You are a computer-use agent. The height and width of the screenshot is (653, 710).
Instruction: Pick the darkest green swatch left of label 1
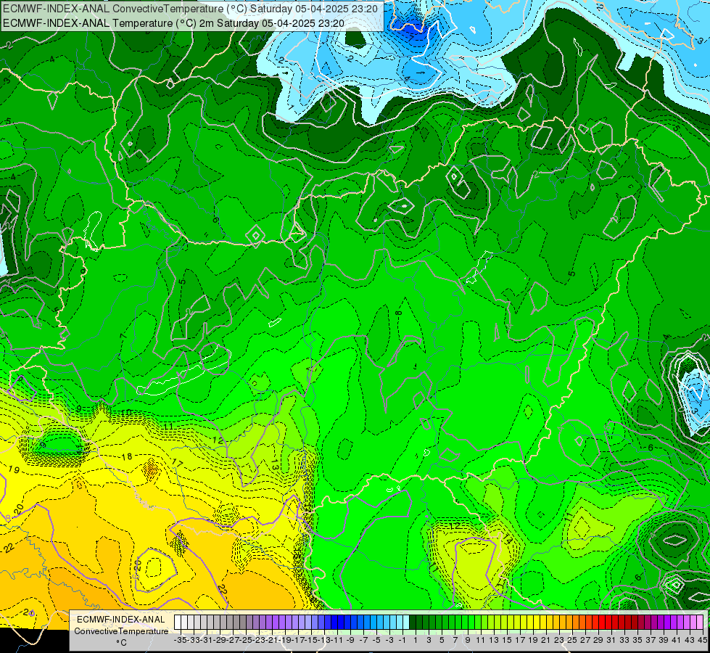click(413, 622)
